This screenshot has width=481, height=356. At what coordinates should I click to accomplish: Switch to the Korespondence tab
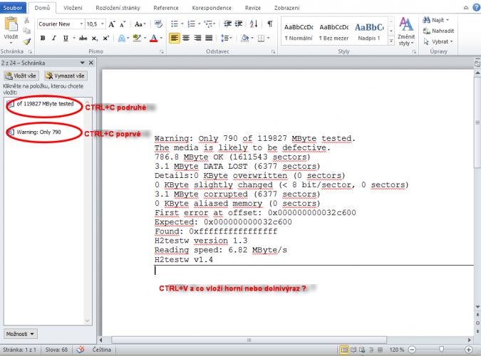point(212,8)
